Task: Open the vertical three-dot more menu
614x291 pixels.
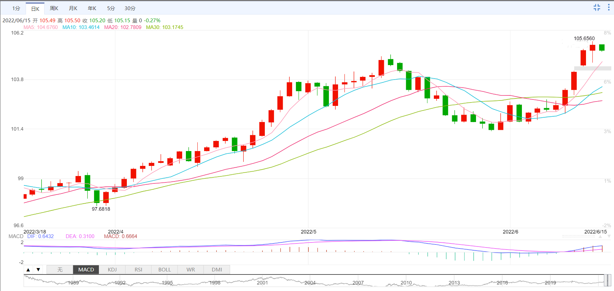Action: tap(609, 7)
